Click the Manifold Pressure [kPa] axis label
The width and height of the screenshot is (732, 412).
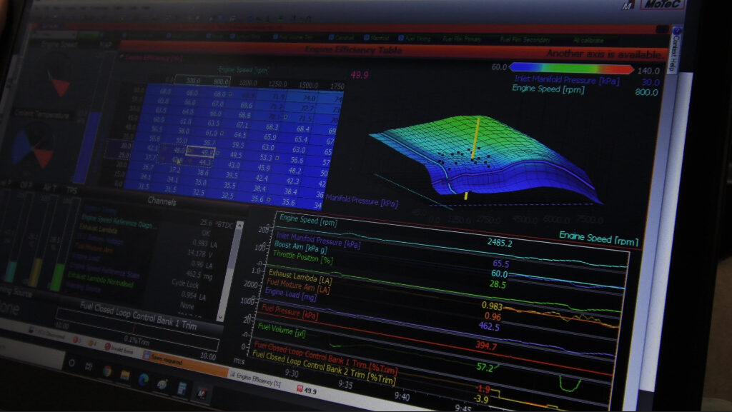[361, 201]
